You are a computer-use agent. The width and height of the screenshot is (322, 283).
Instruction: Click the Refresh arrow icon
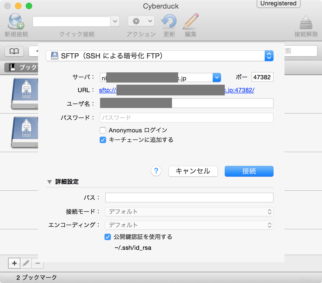point(169,21)
